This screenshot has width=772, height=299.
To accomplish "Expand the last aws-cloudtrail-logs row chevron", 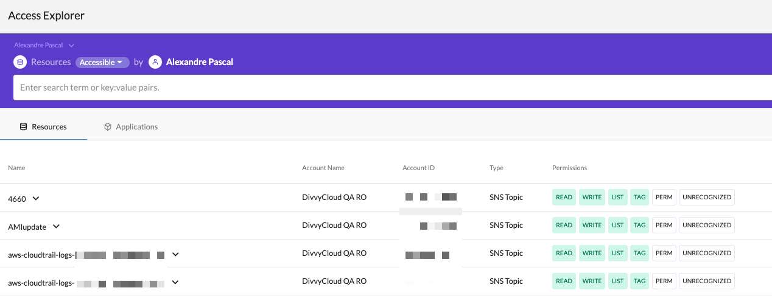I will (175, 282).
